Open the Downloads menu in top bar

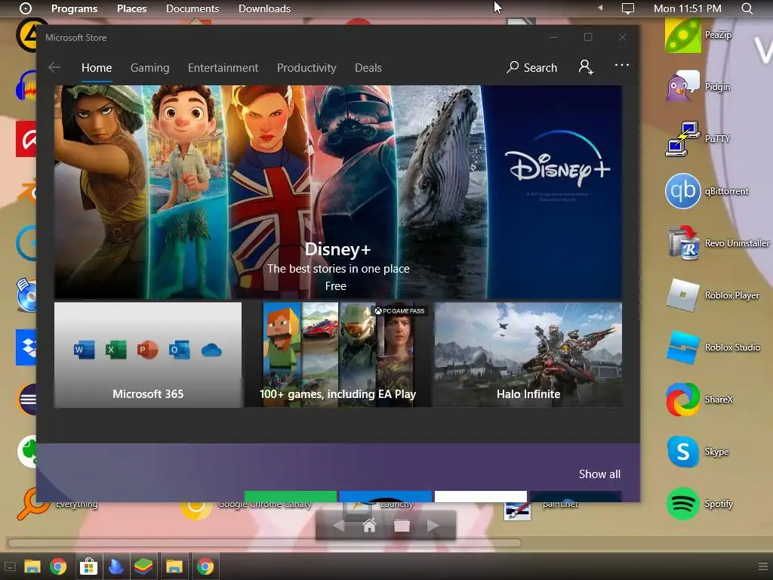[264, 8]
